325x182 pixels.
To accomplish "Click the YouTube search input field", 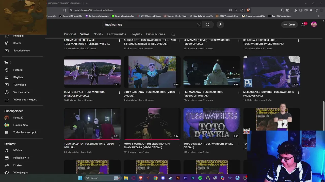I will (150, 25).
